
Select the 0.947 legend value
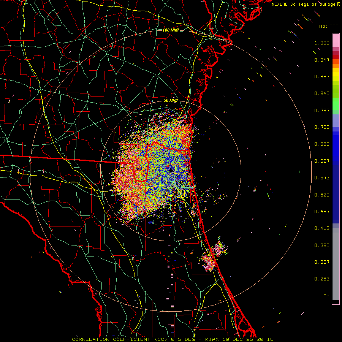[322, 60]
